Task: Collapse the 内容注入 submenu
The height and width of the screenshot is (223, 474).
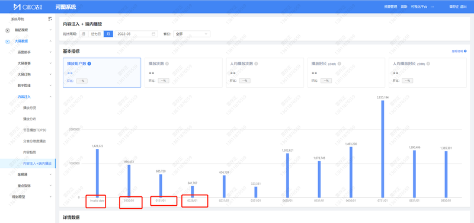Action: click(50, 97)
